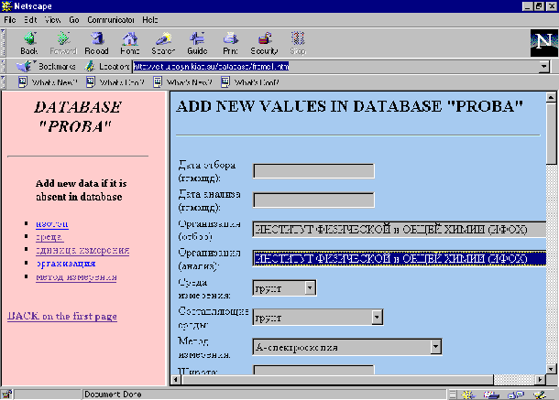Expand the Location URL history dropdown

pyautogui.click(x=543, y=66)
